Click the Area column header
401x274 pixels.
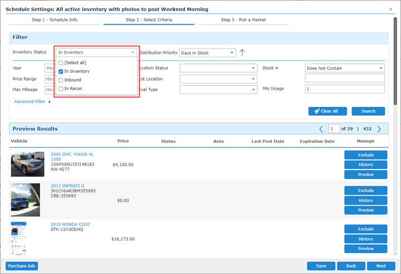pos(218,141)
